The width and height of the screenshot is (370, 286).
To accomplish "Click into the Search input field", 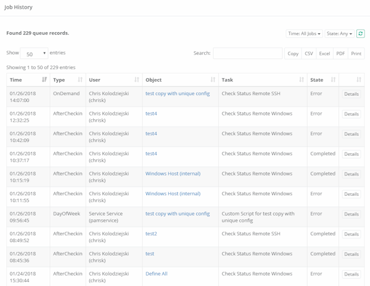I will click(x=247, y=54).
